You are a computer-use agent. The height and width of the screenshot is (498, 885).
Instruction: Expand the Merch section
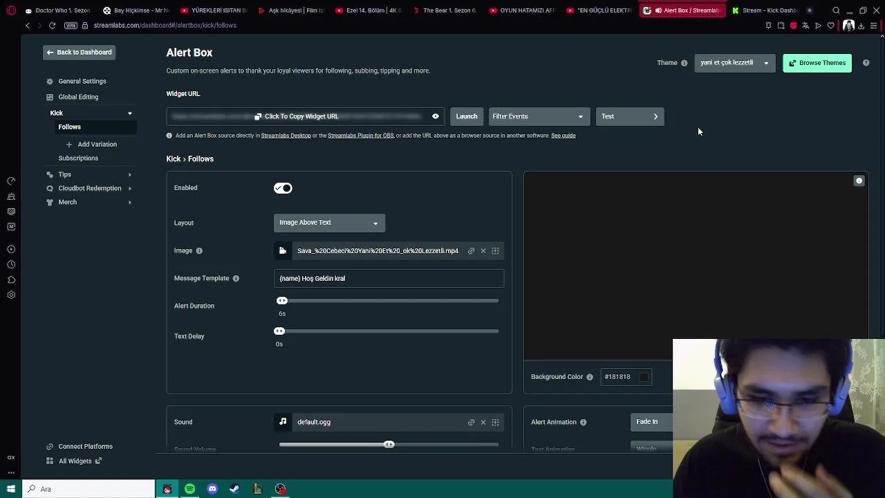click(129, 202)
